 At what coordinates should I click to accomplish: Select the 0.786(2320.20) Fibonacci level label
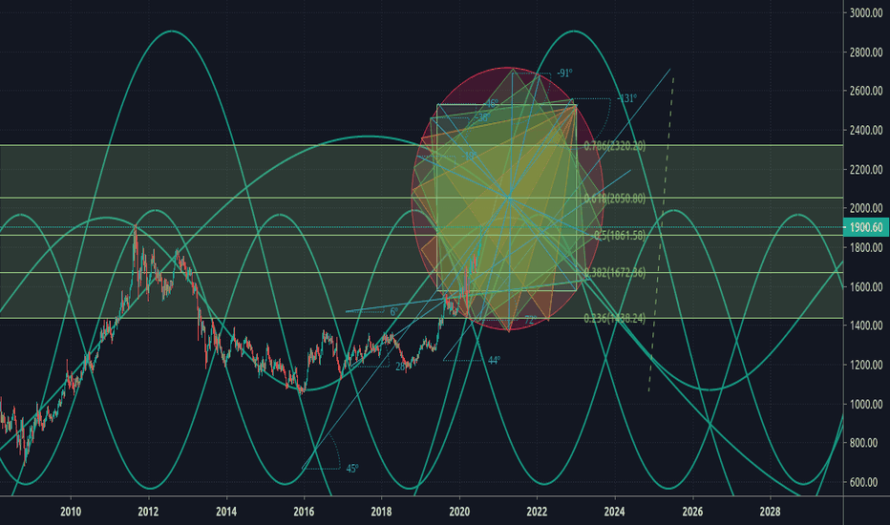pyautogui.click(x=615, y=146)
